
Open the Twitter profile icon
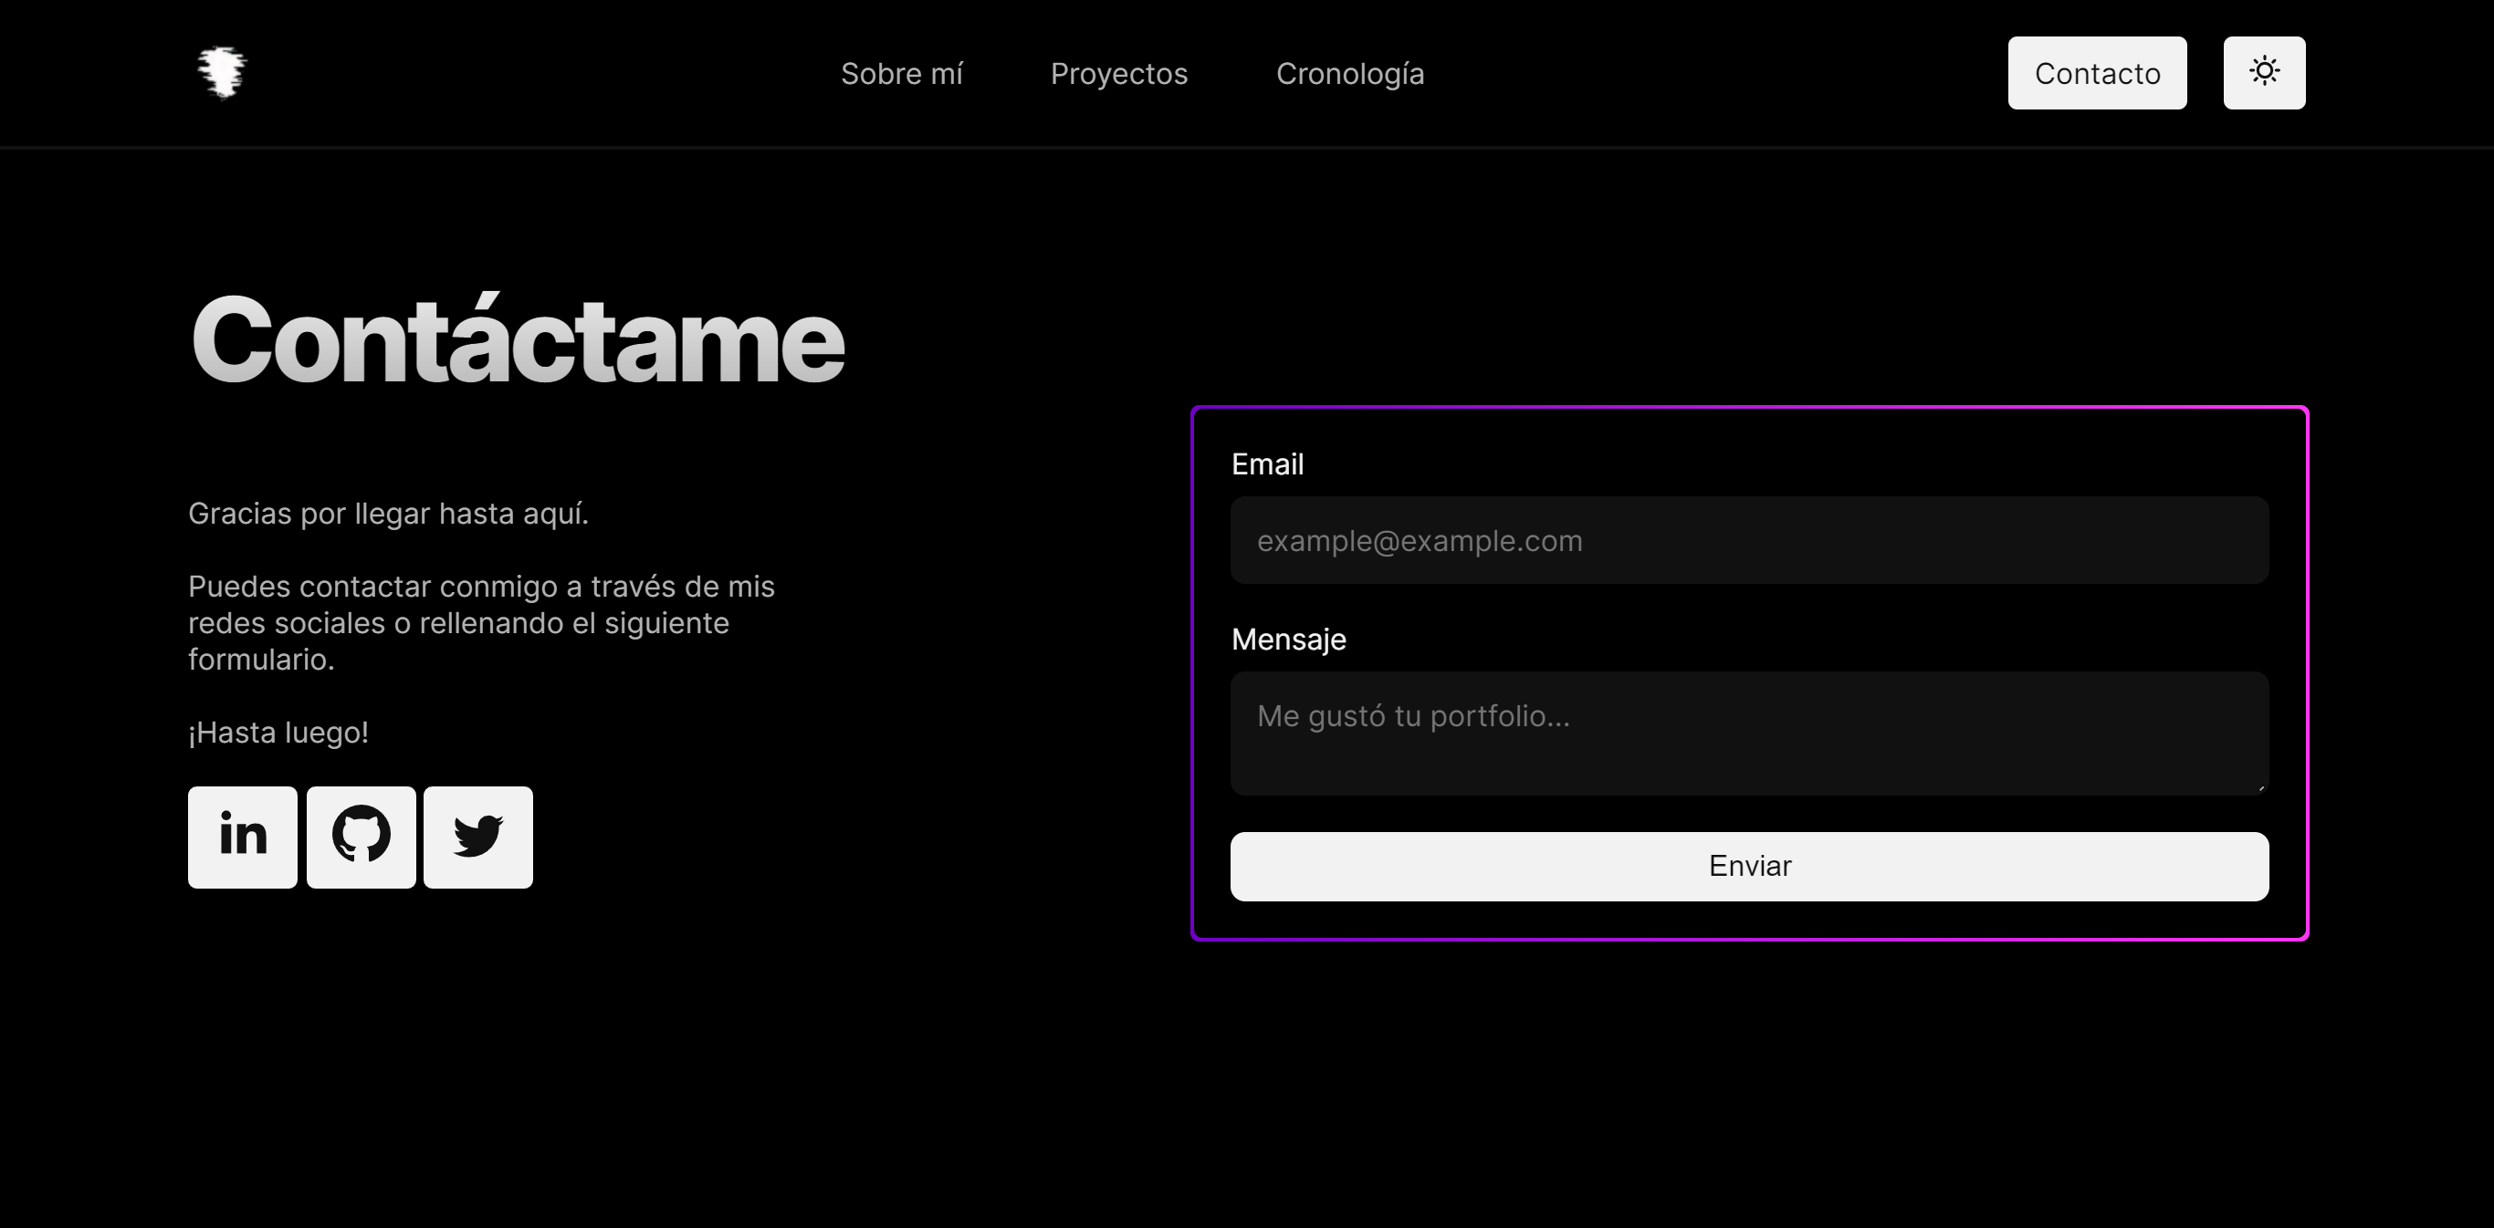(x=478, y=837)
